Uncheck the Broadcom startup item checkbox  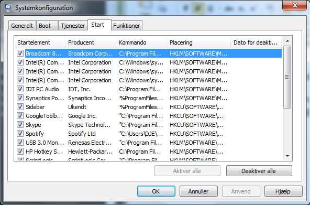coord(20,53)
